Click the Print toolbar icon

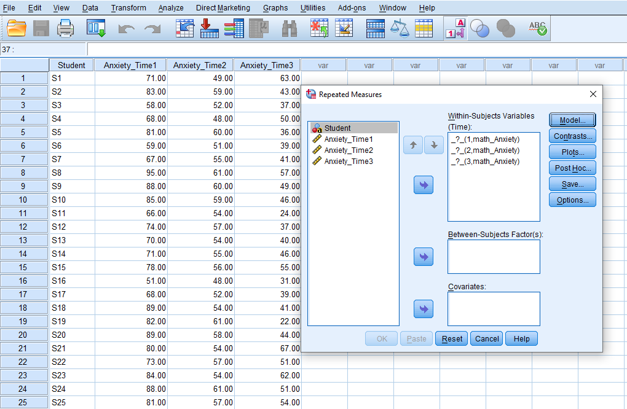[65, 28]
